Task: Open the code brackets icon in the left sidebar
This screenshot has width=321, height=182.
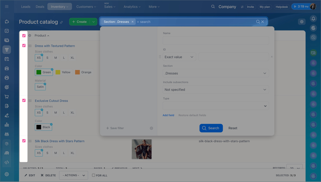Action: 7,162
